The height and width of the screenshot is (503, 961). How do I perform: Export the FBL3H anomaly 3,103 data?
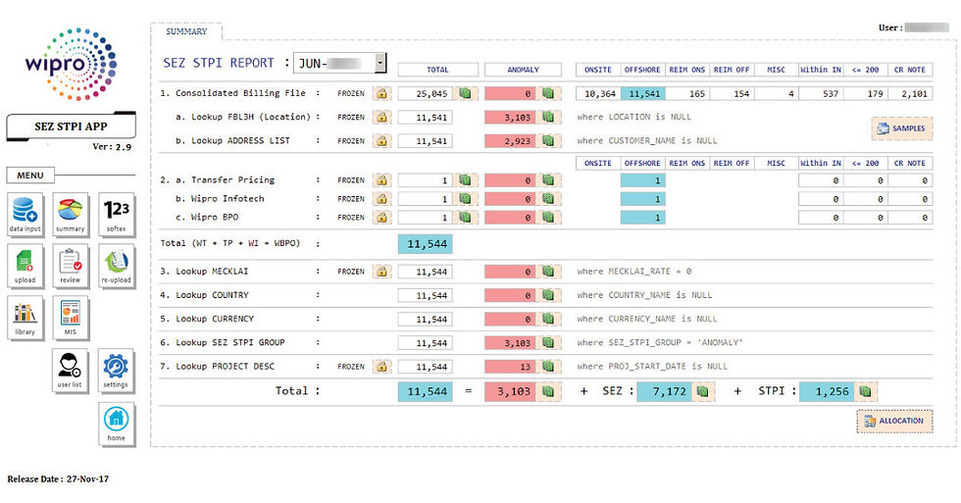click(x=548, y=117)
